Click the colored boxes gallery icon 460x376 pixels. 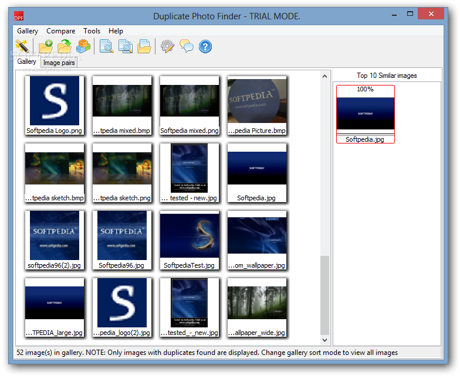coord(83,46)
